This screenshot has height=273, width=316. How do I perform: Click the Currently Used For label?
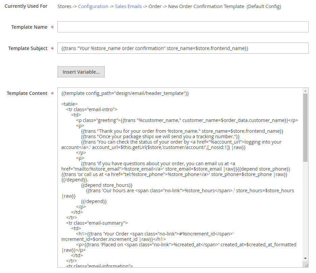(26, 6)
